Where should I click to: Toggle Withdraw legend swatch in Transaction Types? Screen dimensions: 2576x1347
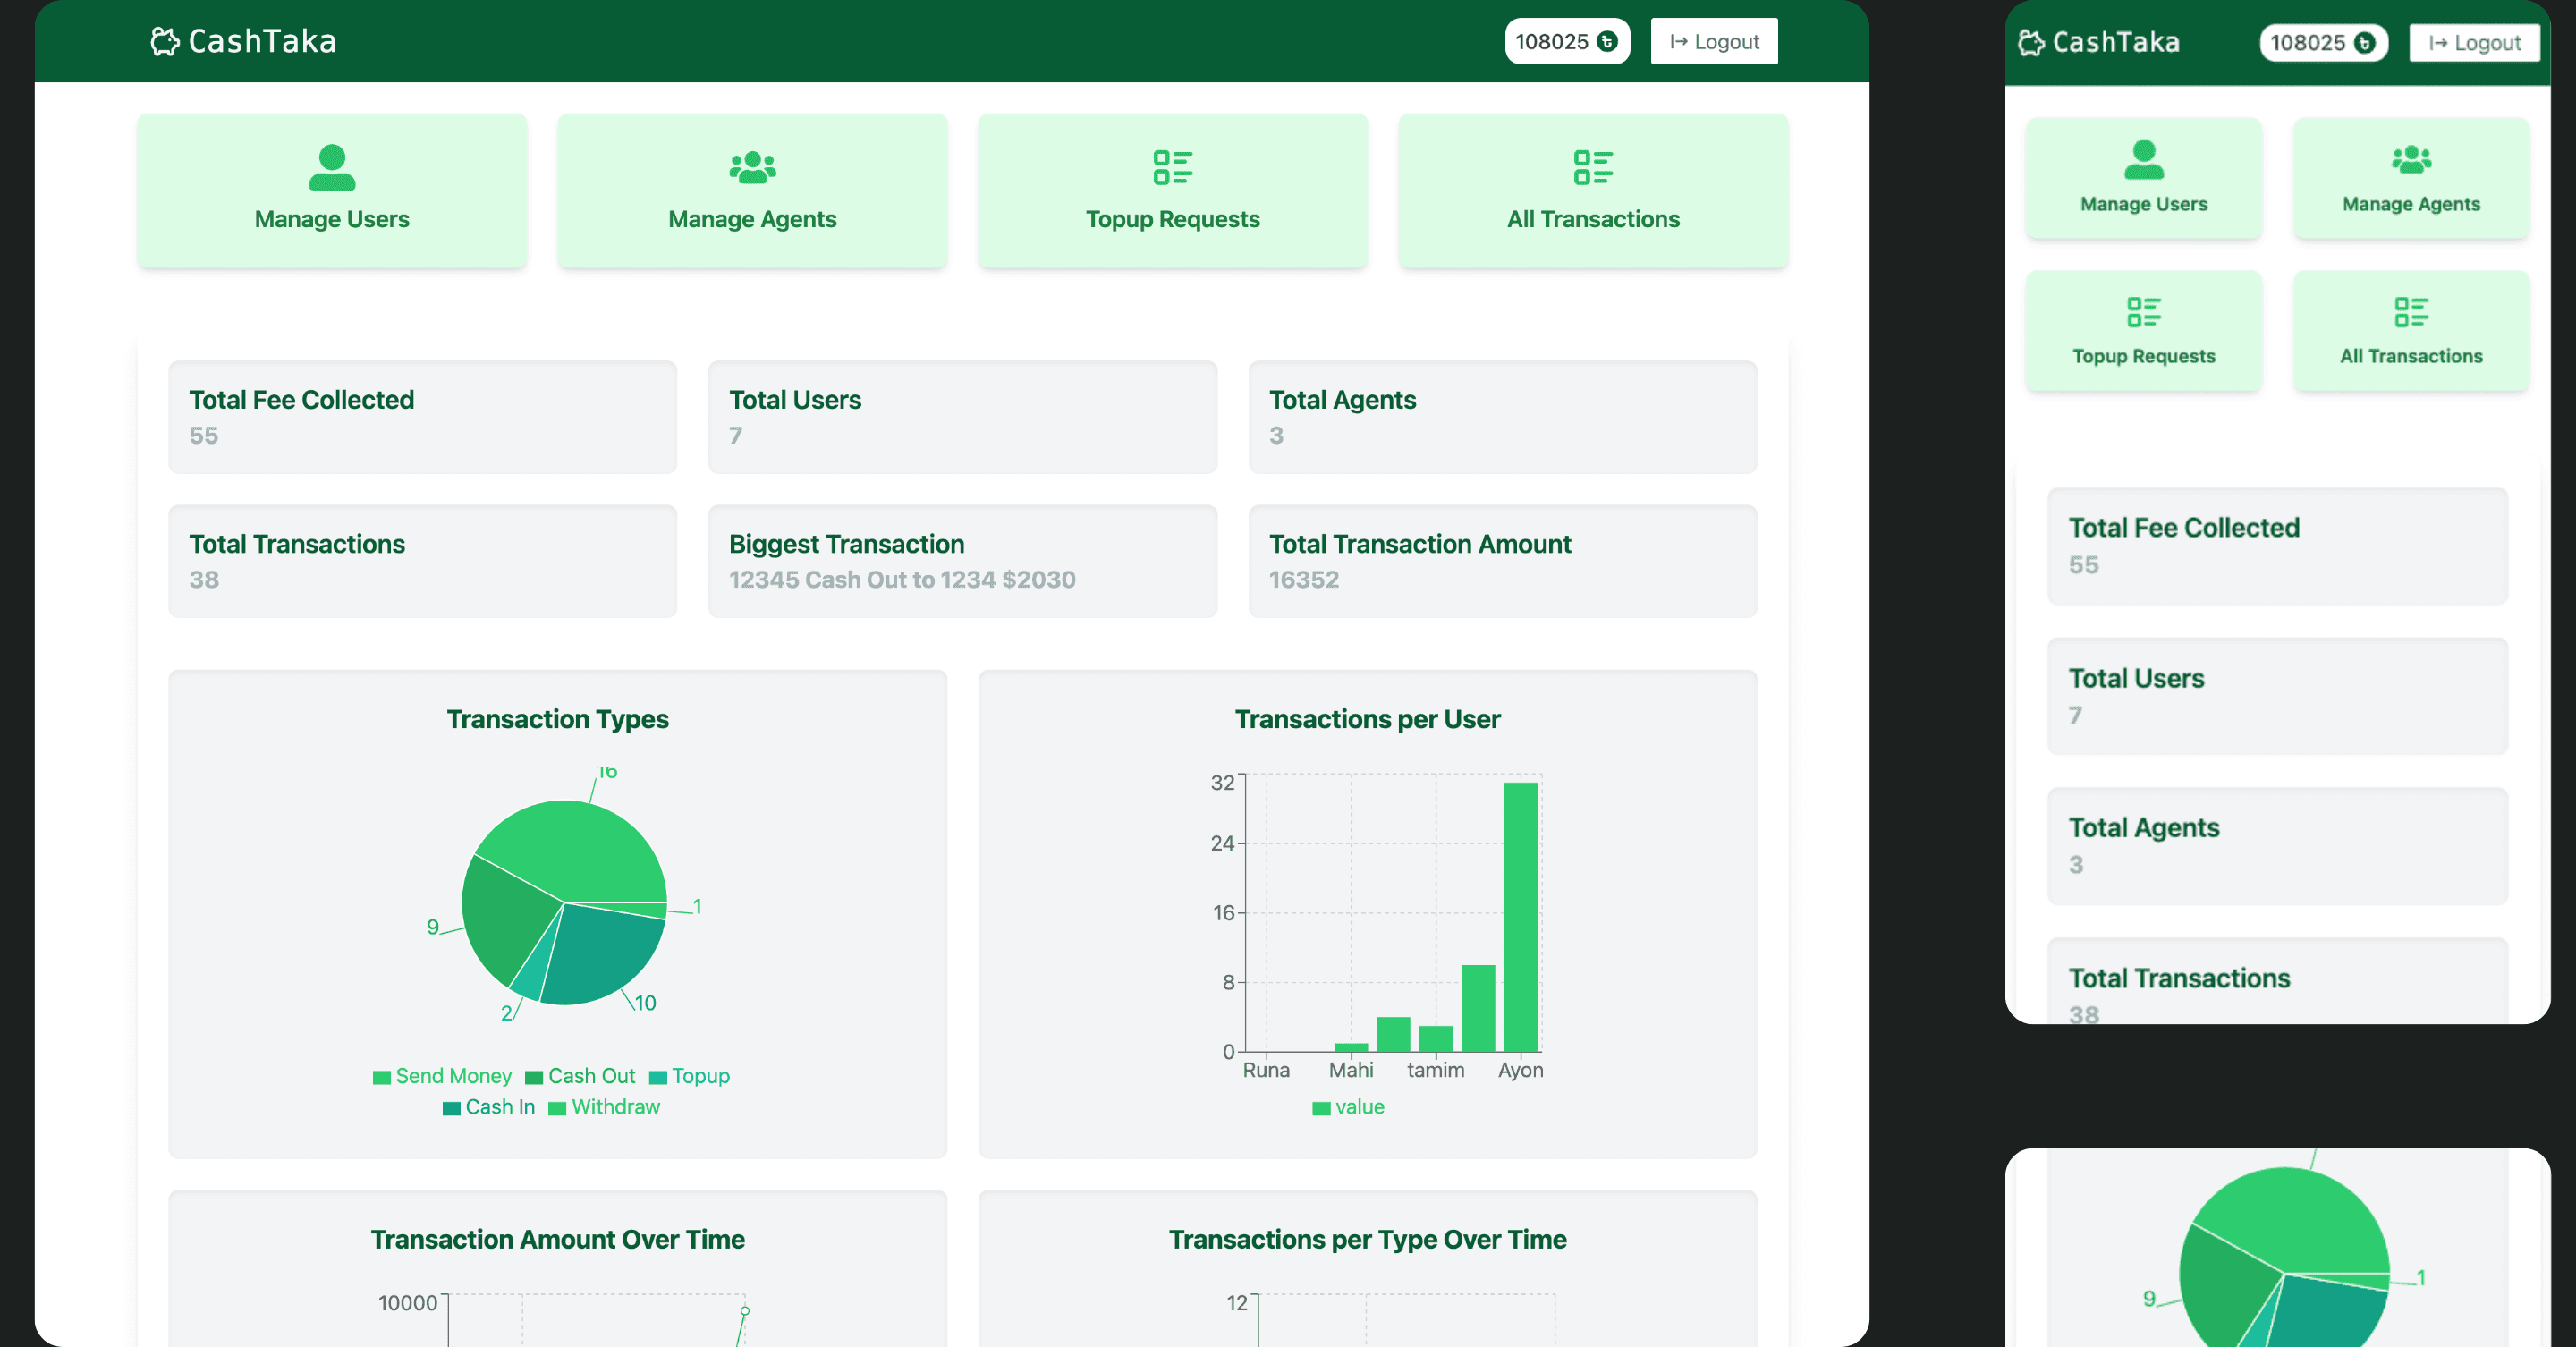pyautogui.click(x=557, y=1108)
